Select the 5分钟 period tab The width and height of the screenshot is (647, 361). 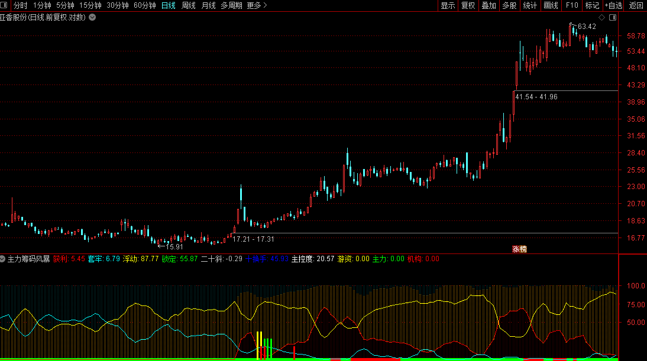(65, 5)
